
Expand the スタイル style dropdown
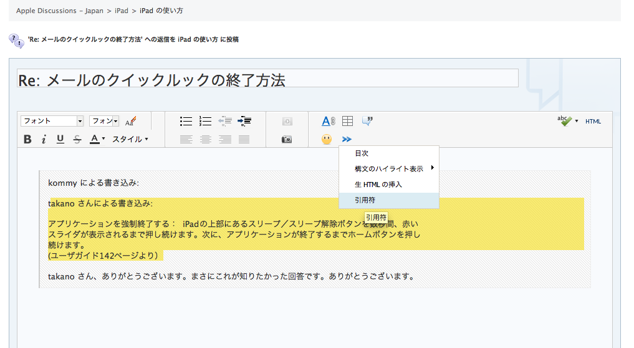pos(130,139)
